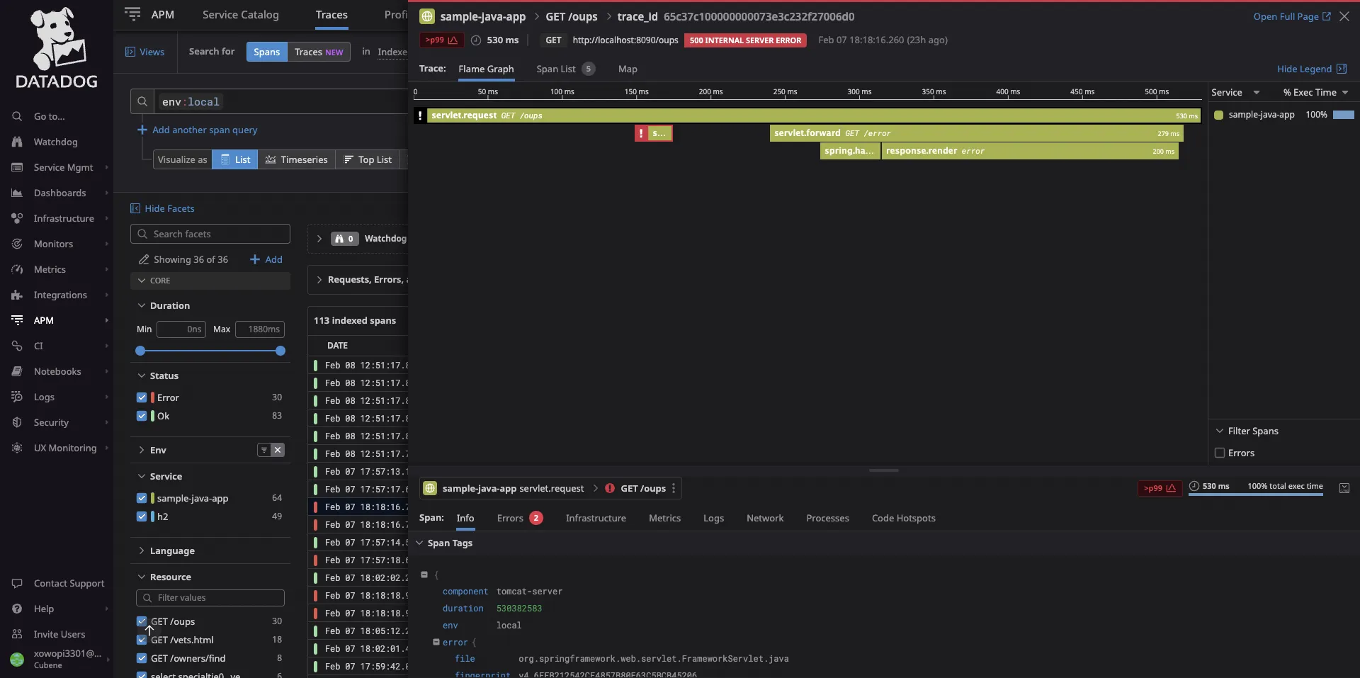
Task: Switch to the trace Map tab
Action: pyautogui.click(x=628, y=69)
